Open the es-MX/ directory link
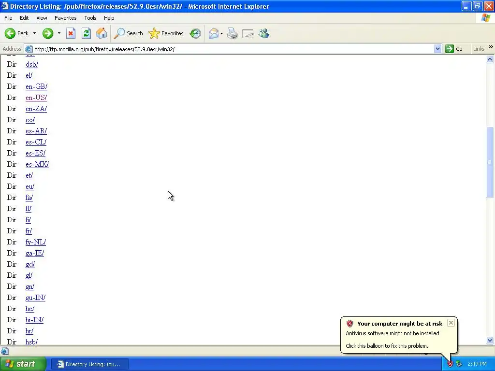495x371 pixels. coord(37,164)
